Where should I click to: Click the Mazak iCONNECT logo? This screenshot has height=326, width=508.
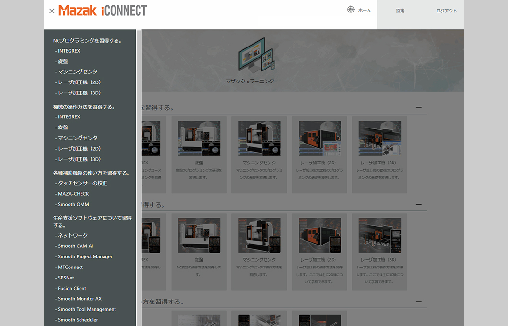point(103,11)
